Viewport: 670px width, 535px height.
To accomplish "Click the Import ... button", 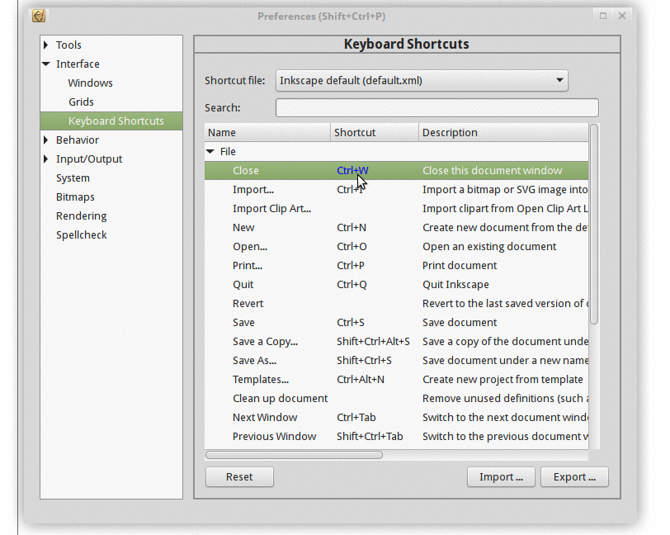I will click(x=501, y=477).
